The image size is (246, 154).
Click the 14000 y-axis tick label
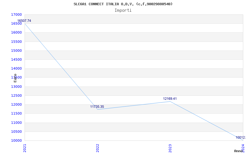(16, 68)
